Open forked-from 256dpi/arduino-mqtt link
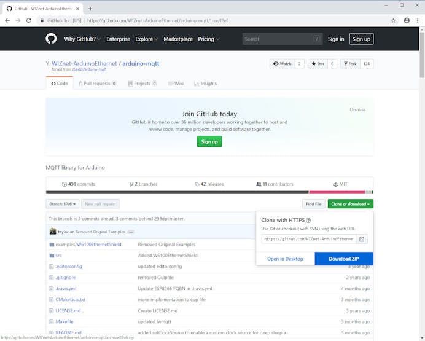Image resolution: width=425 pixels, height=341 pixels. point(89,69)
